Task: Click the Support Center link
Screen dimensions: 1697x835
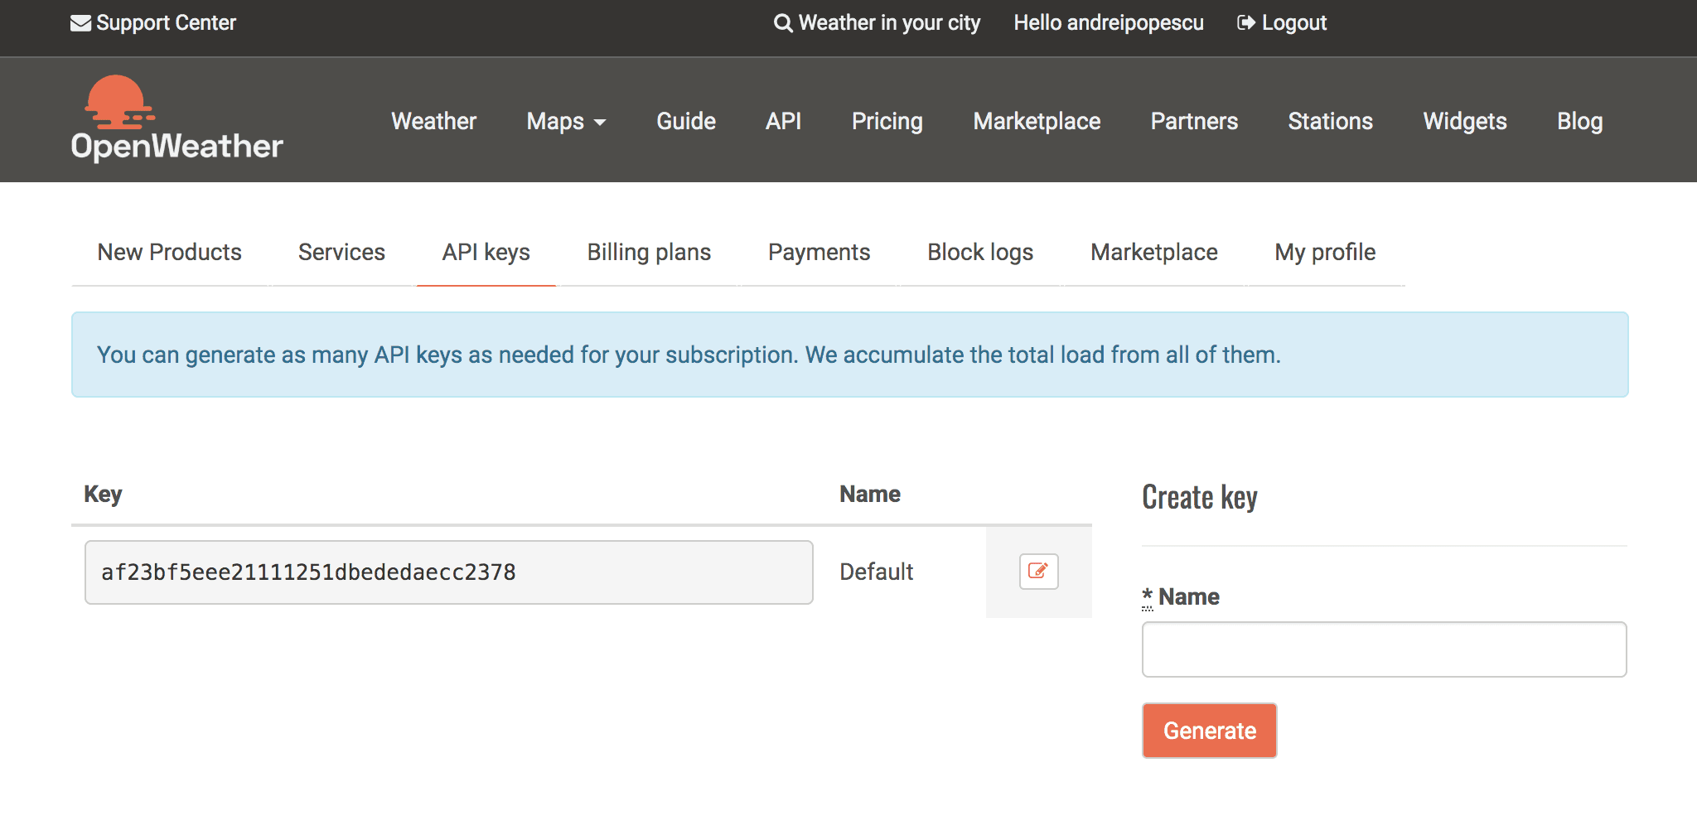Action: coord(167,23)
